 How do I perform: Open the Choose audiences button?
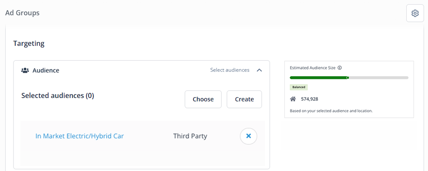(x=203, y=99)
